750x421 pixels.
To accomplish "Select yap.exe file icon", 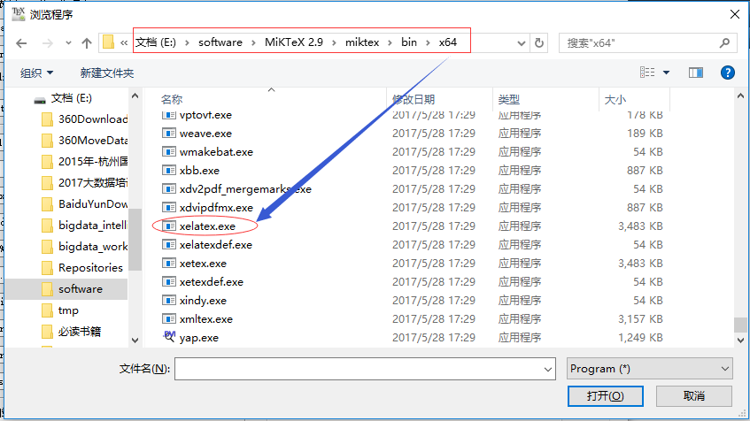I will pos(169,336).
